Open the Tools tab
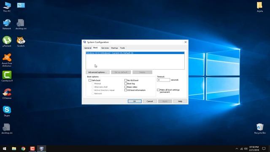 [122, 48]
